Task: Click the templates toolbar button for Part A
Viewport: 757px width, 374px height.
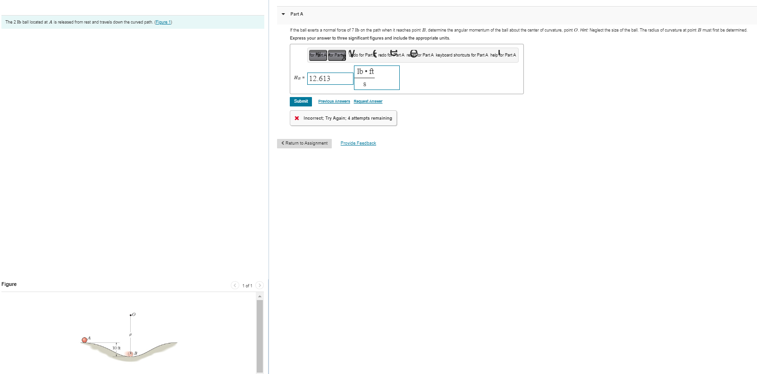Action: click(x=318, y=55)
